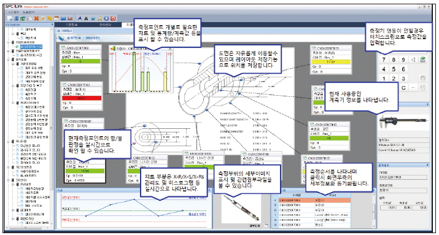This screenshot has height=235, width=439.
Task: Click the green save icon beside keypad
Action: tap(423, 60)
